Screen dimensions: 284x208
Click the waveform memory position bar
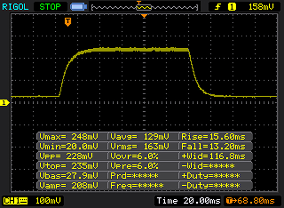(145, 8)
